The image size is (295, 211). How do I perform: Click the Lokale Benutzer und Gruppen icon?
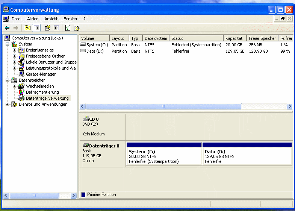(21, 62)
